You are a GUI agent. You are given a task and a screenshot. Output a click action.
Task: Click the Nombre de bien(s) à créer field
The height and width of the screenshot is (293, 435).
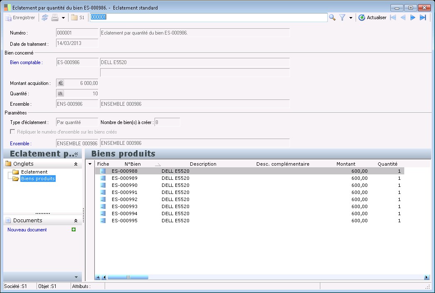click(167, 122)
